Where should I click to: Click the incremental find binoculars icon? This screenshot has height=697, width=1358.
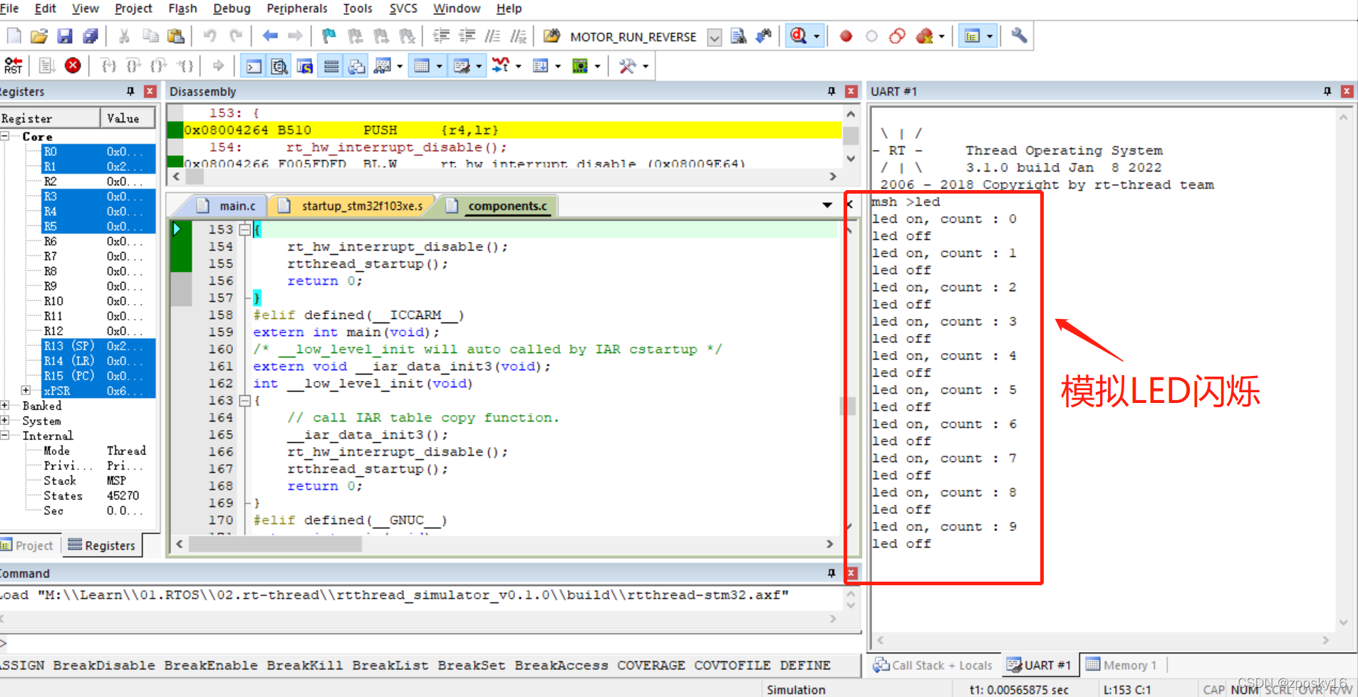point(764,36)
